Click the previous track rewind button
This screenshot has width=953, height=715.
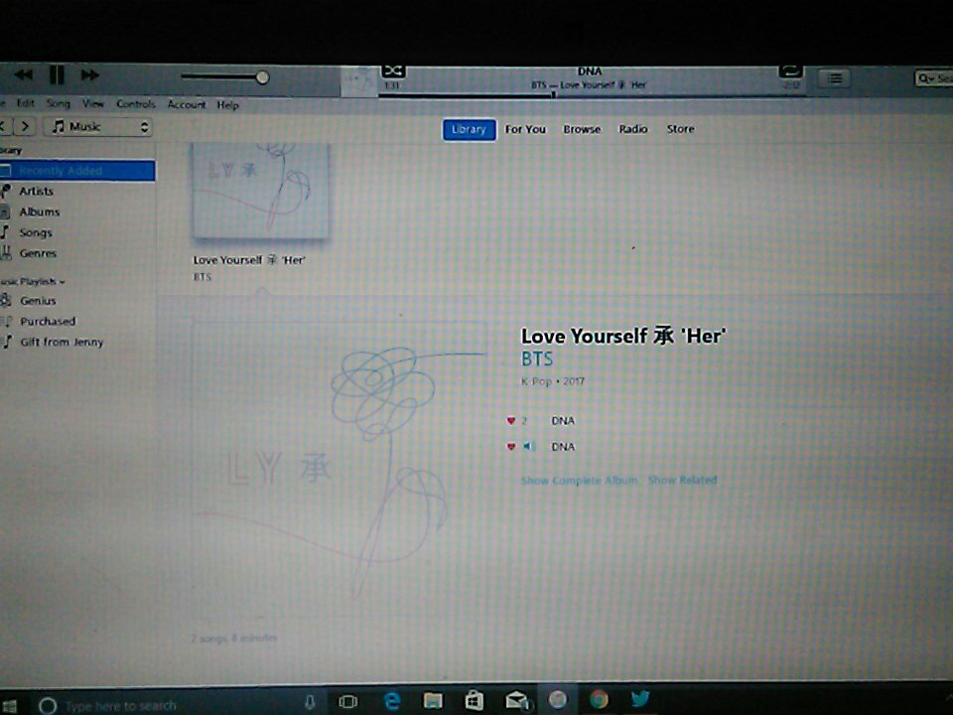24,74
